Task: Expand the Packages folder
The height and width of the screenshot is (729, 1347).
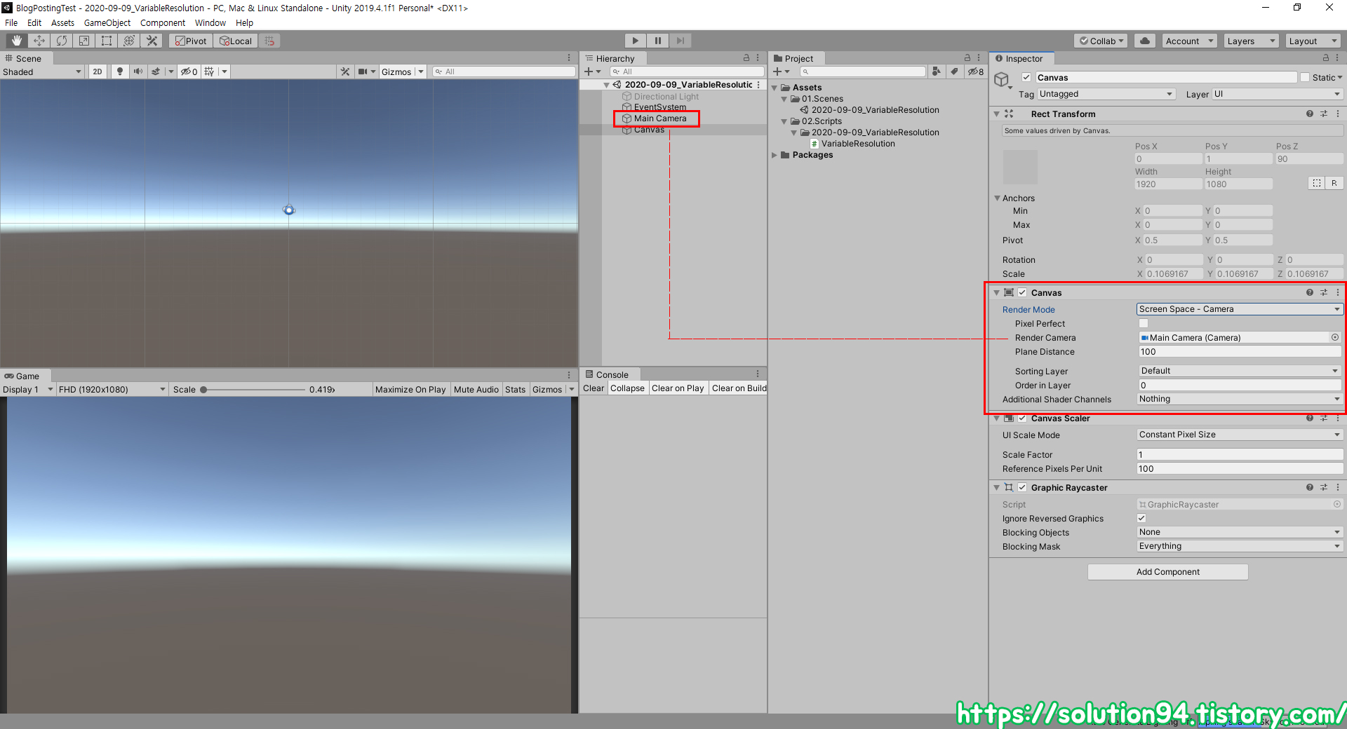Action: (x=775, y=155)
